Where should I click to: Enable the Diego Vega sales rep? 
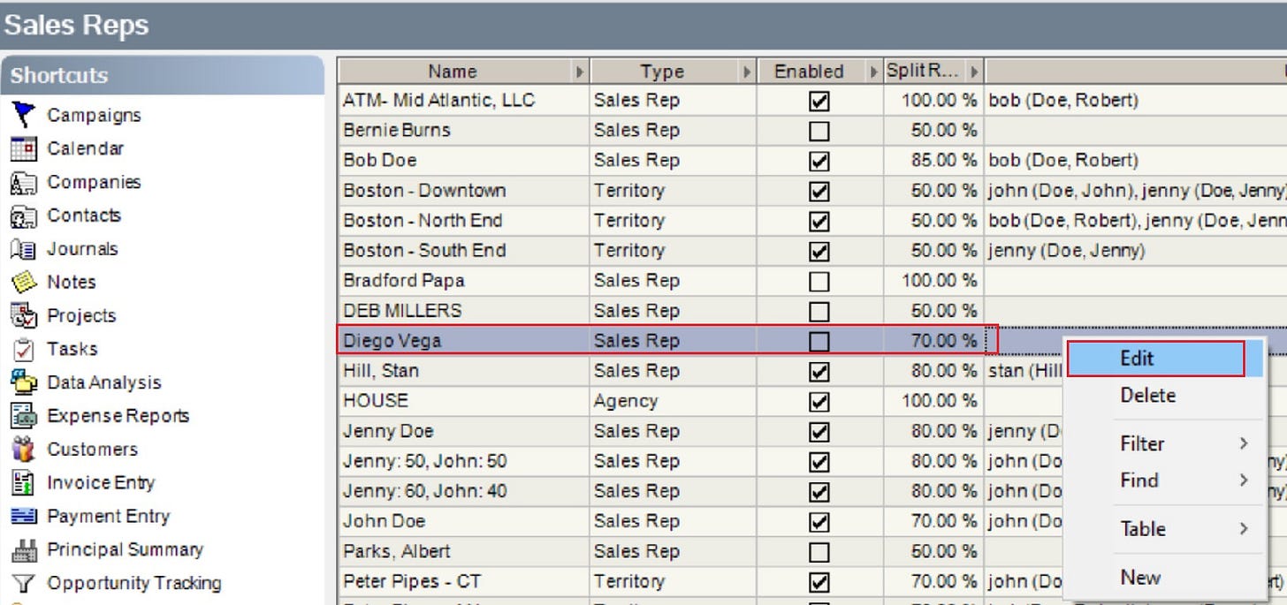coord(819,341)
